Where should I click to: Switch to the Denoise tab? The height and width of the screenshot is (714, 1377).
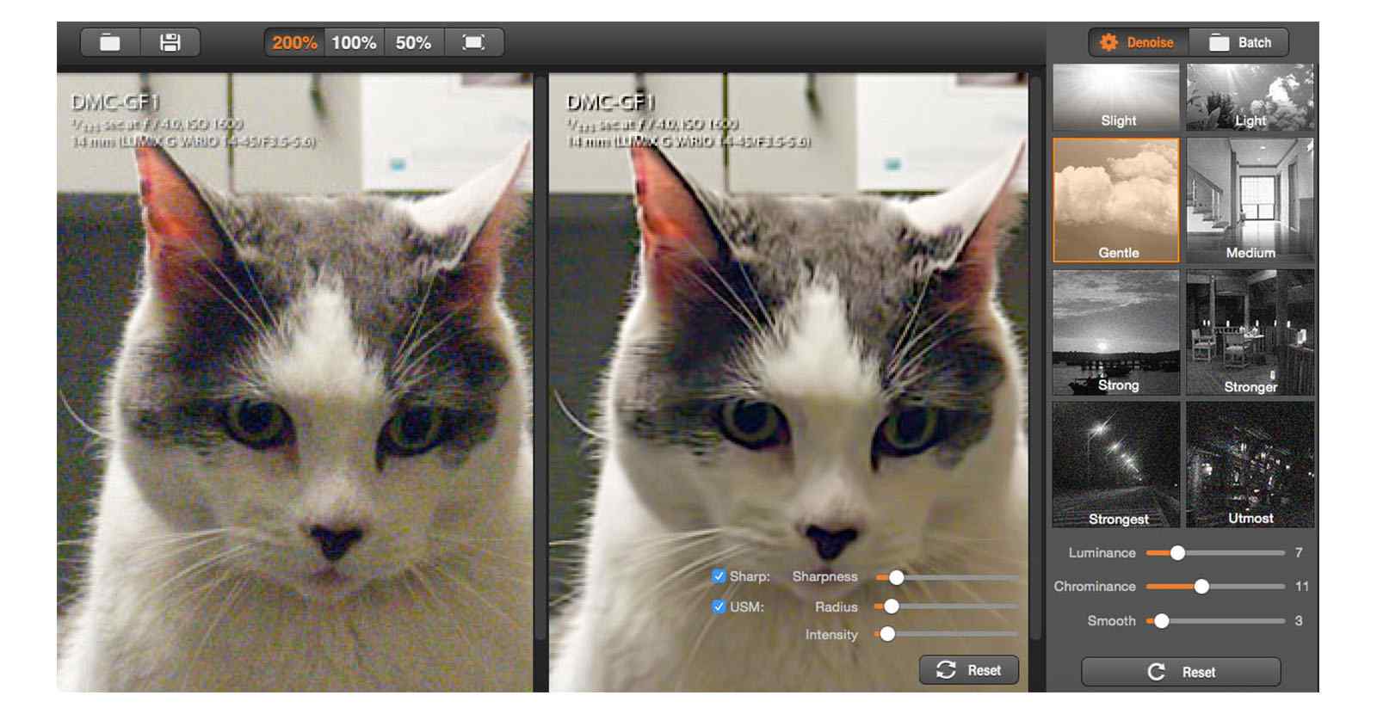pyautogui.click(x=1139, y=42)
